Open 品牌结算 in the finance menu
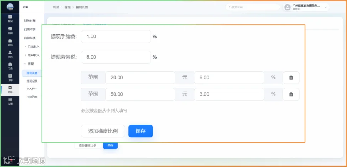347x167 pixels. point(30,38)
